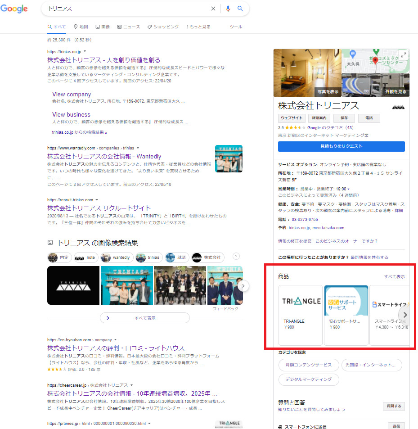
Task: Click the 見積もりをリクエスト button
Action: point(342,146)
